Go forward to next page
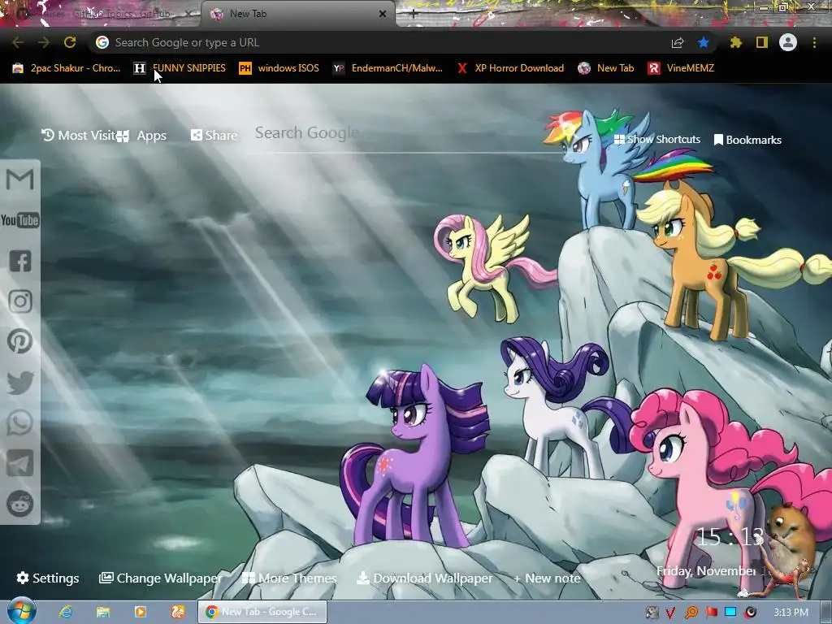The height and width of the screenshot is (624, 832). (44, 42)
